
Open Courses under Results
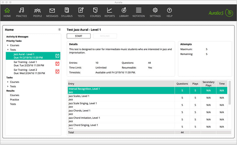(x=15, y=95)
